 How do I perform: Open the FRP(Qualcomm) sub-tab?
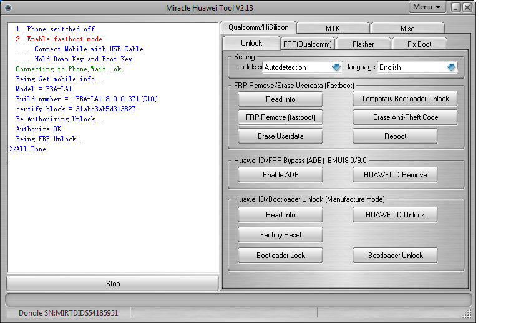[x=308, y=44]
